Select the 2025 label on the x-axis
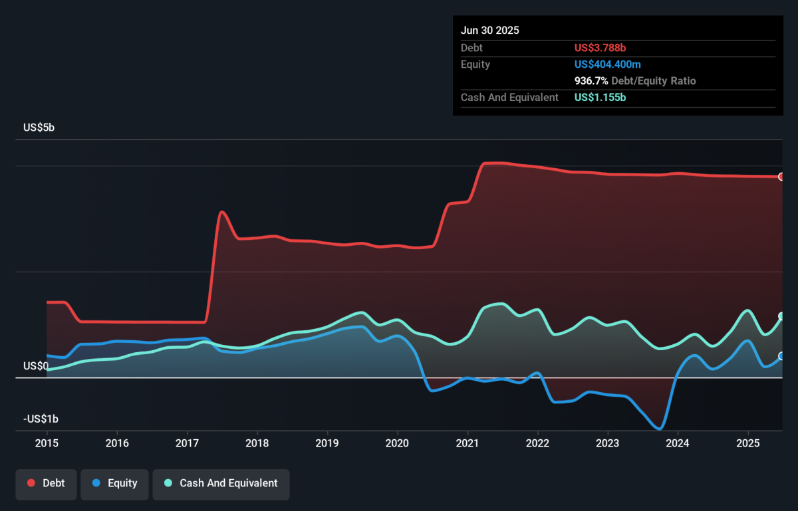 tap(747, 443)
